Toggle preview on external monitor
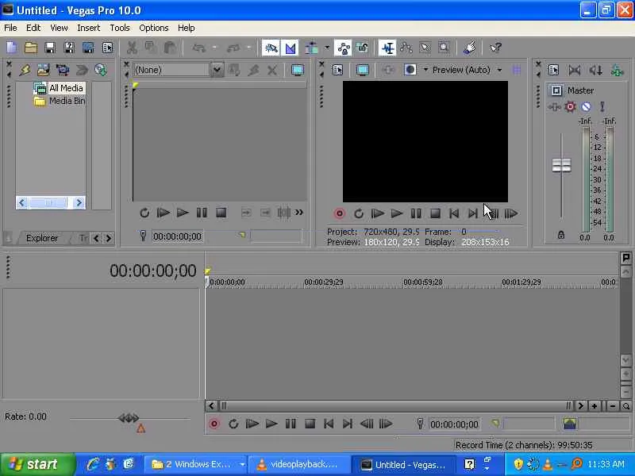This screenshot has height=476, width=635. tap(363, 70)
